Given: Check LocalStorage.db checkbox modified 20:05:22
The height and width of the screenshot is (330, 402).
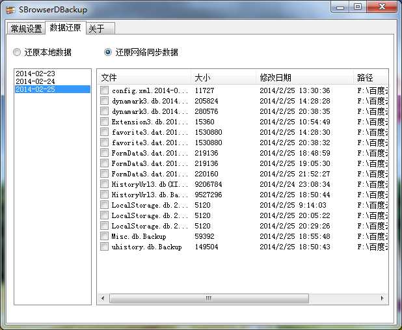Looking at the screenshot, I should pos(104,215).
